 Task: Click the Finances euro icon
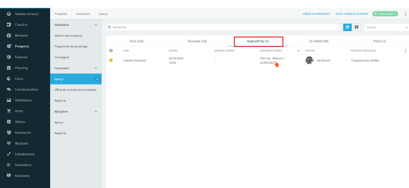[x=9, y=57]
